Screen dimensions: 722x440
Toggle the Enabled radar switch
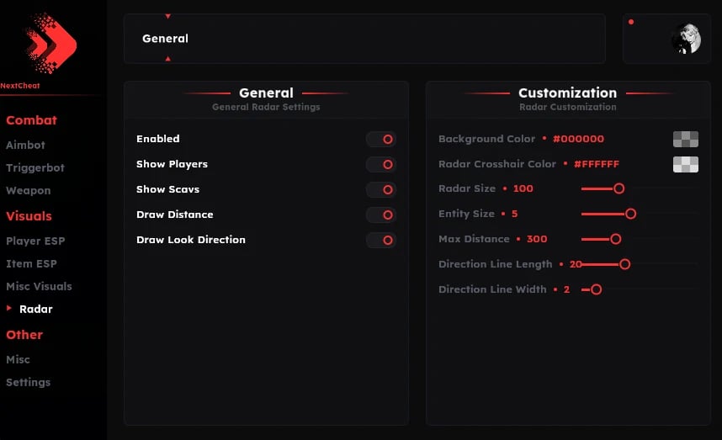tap(381, 140)
